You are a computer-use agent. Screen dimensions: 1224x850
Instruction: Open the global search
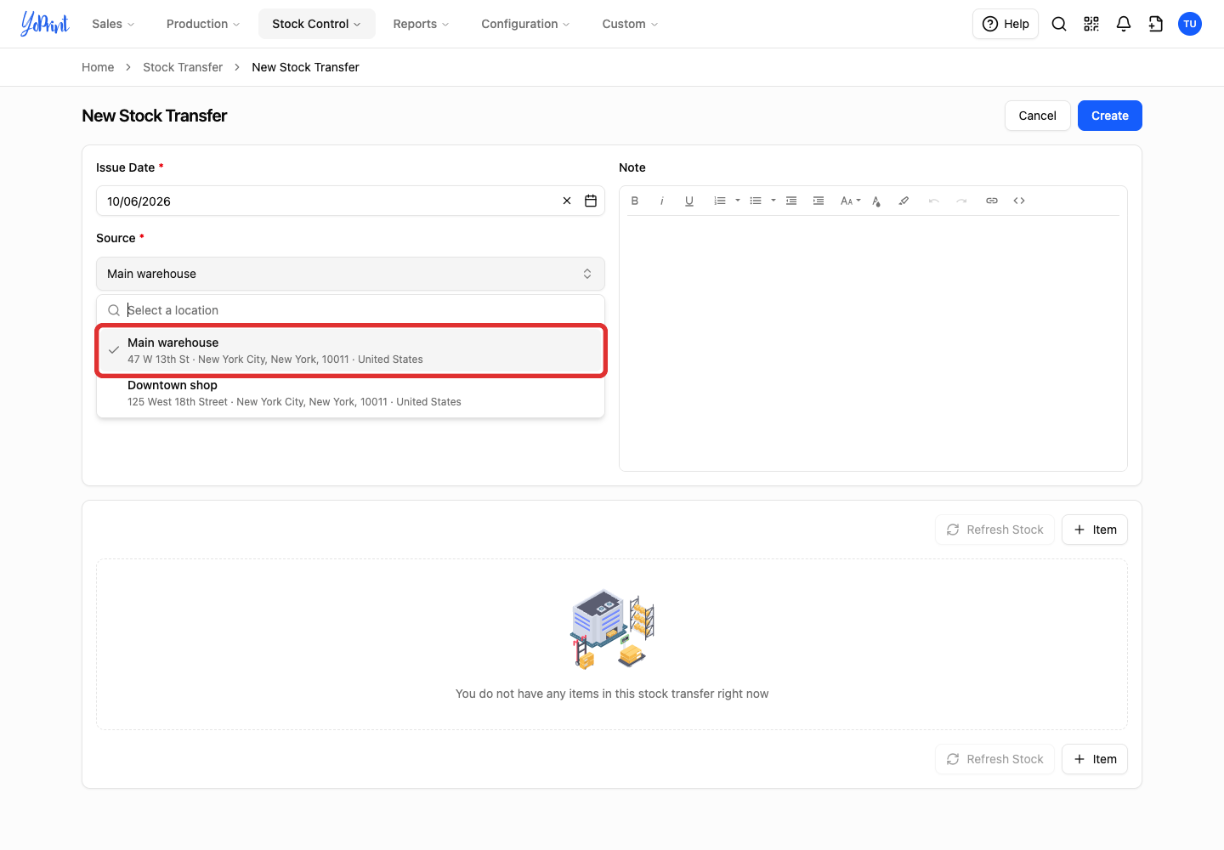point(1059,24)
